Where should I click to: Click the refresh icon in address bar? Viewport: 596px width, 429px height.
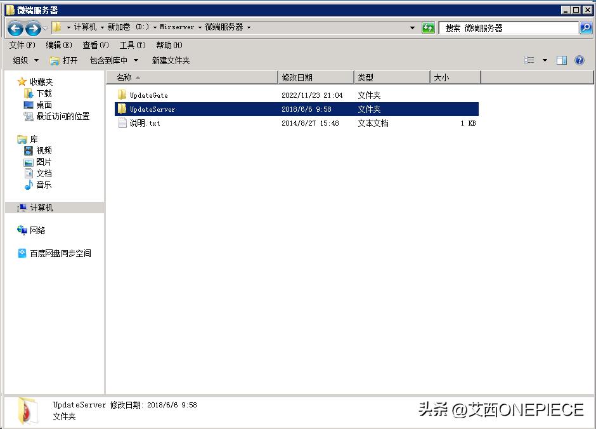[428, 28]
